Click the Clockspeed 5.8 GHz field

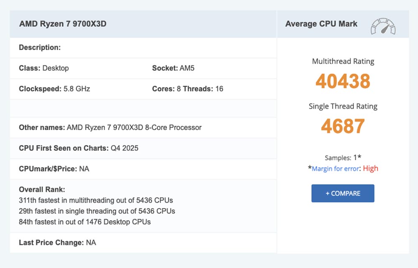pos(54,89)
